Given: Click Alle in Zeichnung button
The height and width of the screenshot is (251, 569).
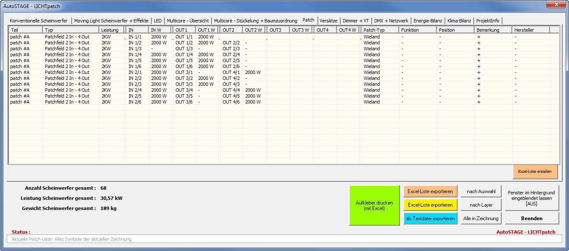Looking at the screenshot, I should pos(481,218).
